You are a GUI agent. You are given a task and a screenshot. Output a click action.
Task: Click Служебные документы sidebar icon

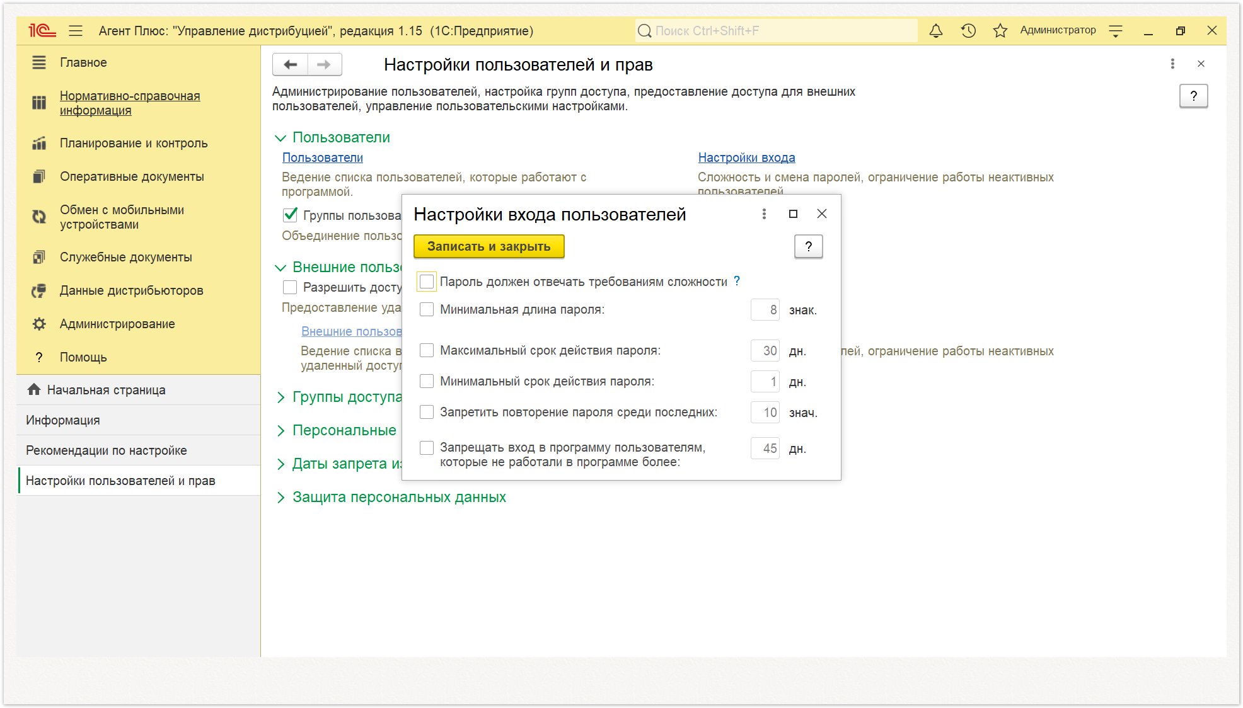click(39, 257)
